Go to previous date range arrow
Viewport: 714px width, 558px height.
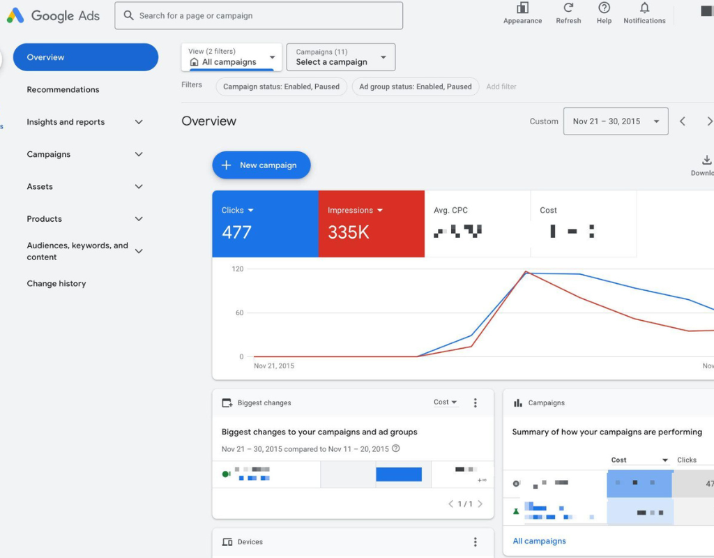pos(682,121)
